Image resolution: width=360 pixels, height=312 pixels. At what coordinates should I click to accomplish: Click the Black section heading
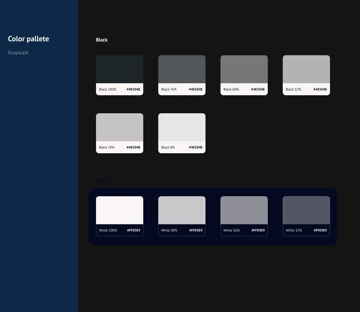coord(102,40)
